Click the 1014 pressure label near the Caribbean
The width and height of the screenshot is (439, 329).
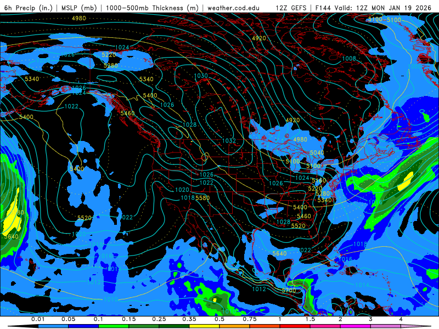click(x=362, y=285)
